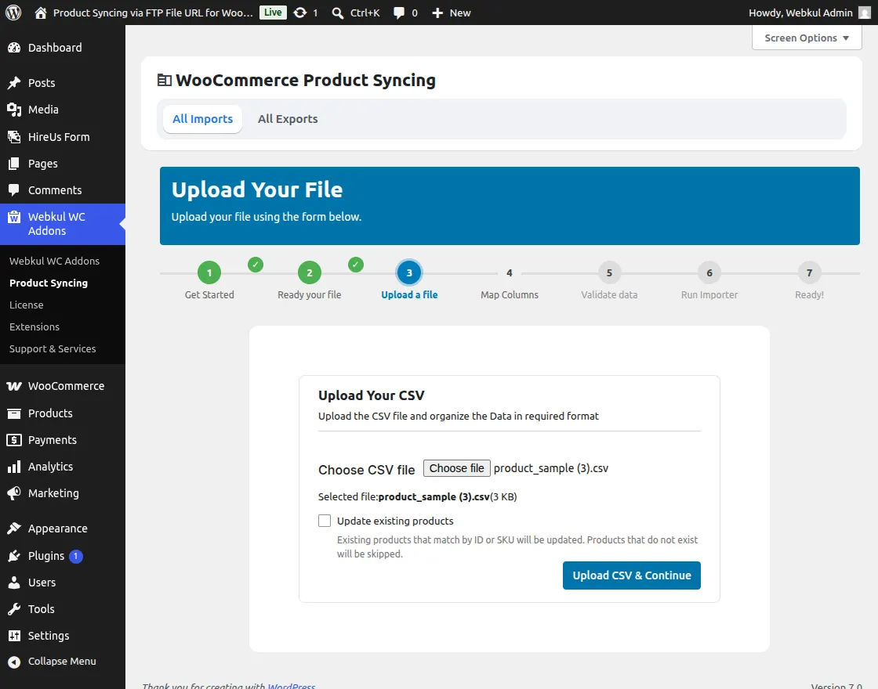
Task: Select step 5 Validate data
Action: coord(609,273)
